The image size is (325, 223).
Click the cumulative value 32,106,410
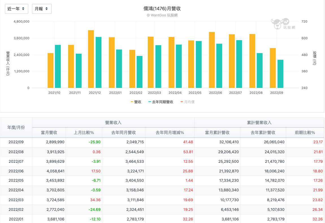[229, 142]
